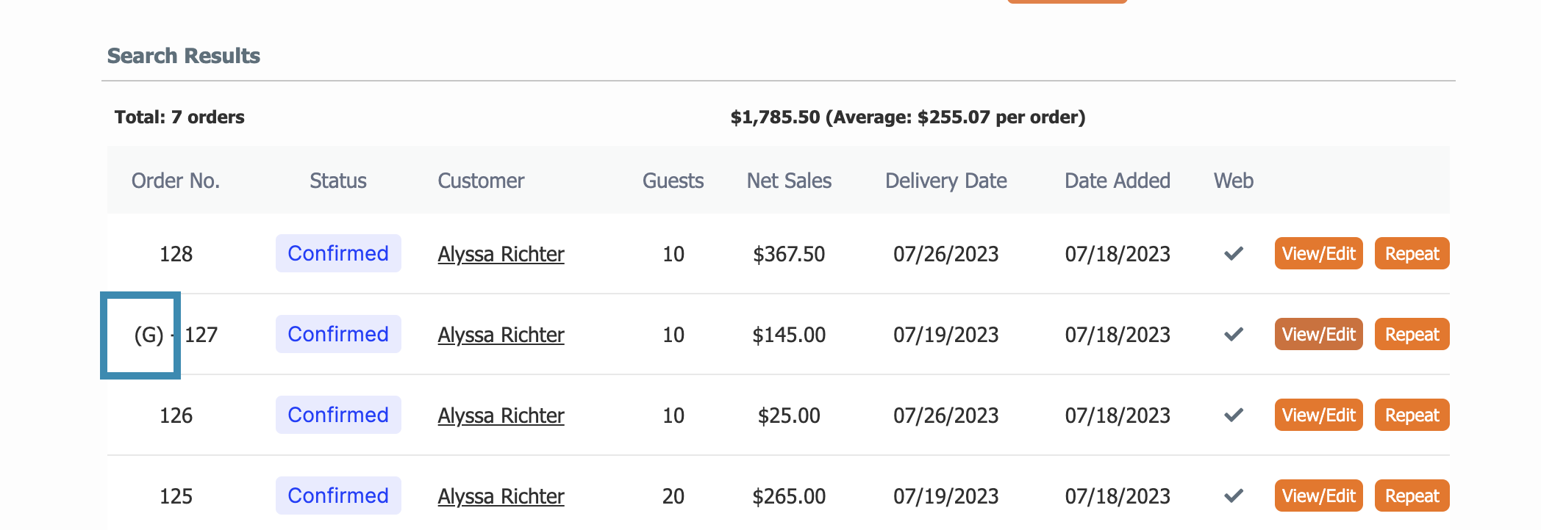Open View/Edit for order 128
The height and width of the screenshot is (530, 1541).
click(x=1319, y=253)
